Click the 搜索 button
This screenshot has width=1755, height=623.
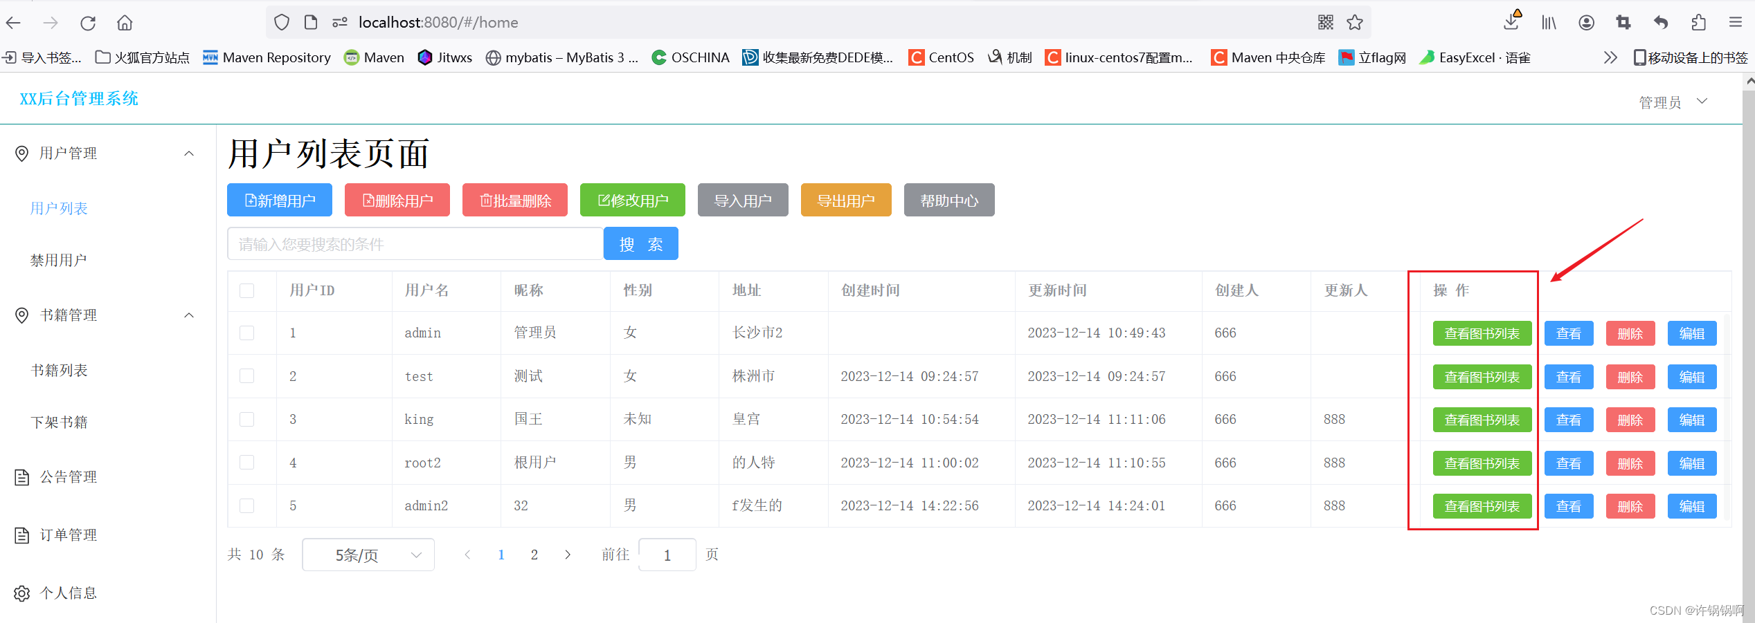(641, 243)
